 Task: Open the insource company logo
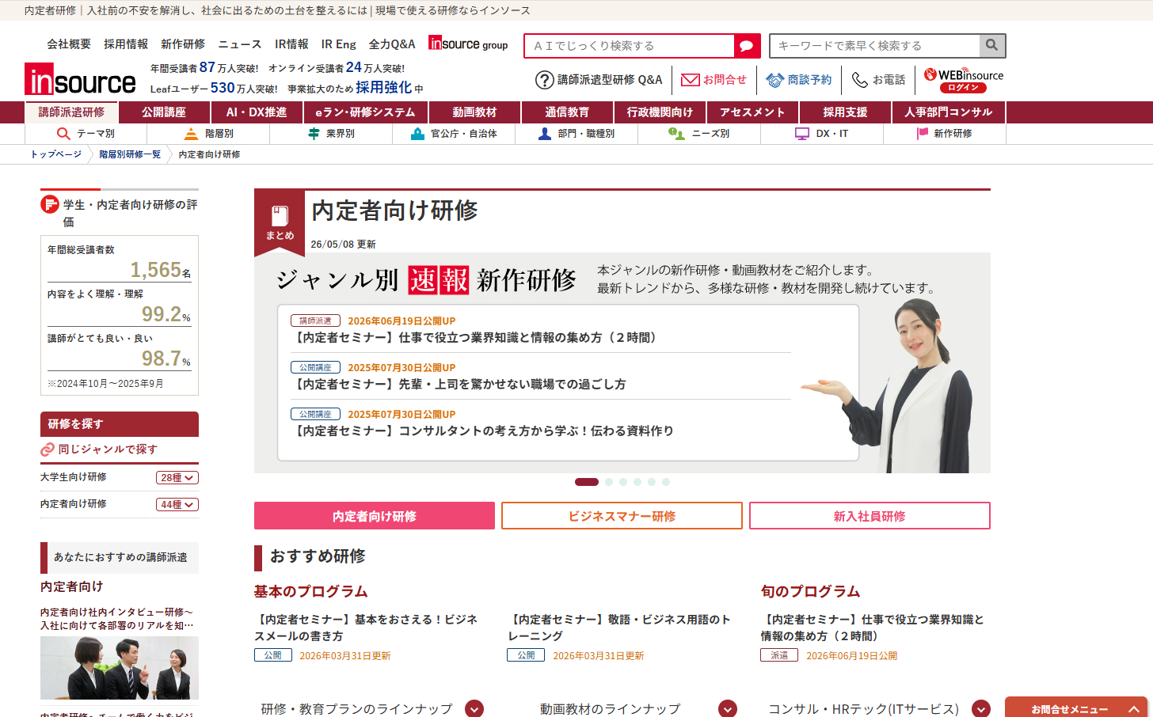80,79
